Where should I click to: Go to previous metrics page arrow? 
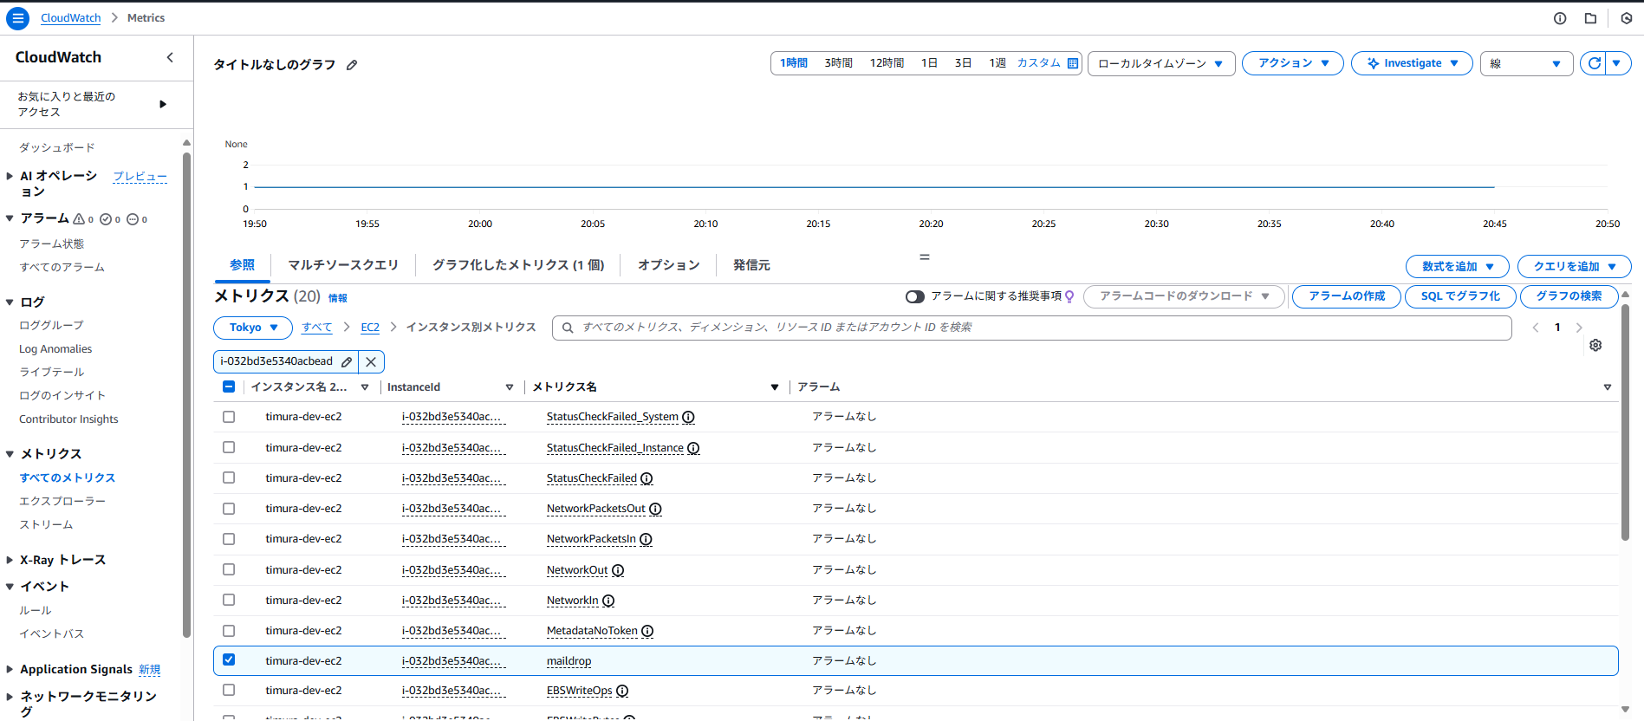tap(1536, 328)
